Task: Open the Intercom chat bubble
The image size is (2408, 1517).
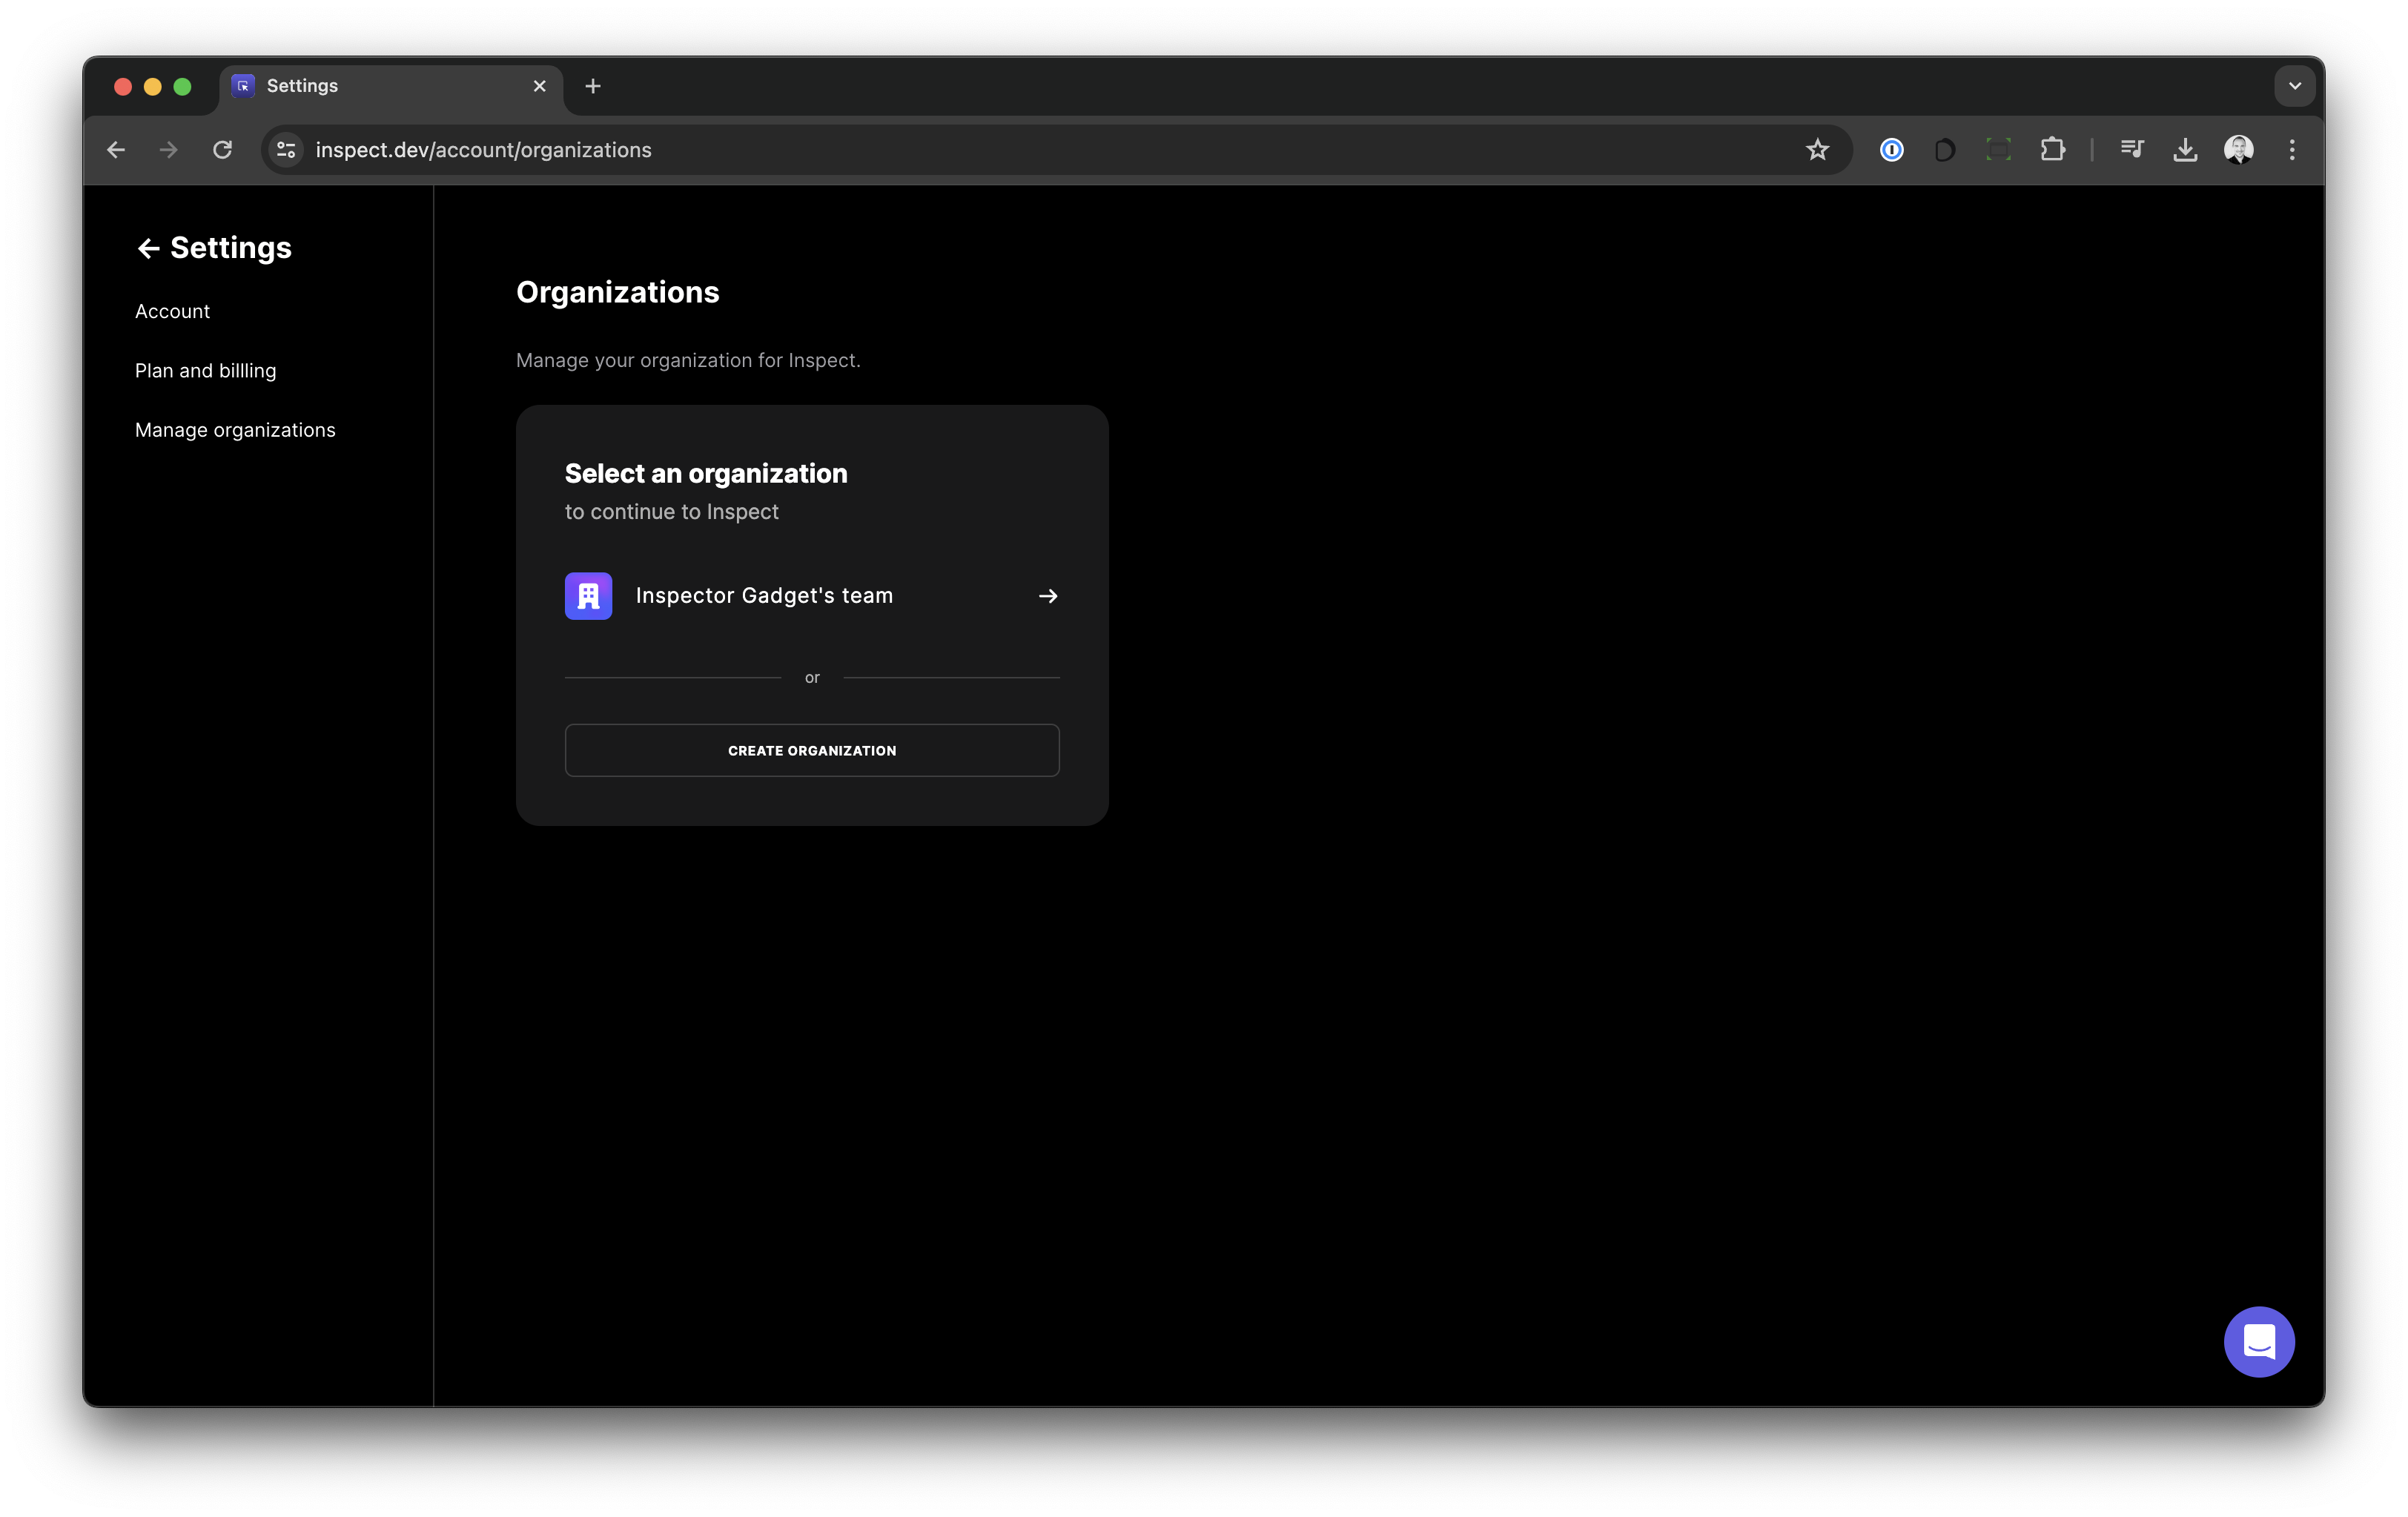Action: 2258,1341
